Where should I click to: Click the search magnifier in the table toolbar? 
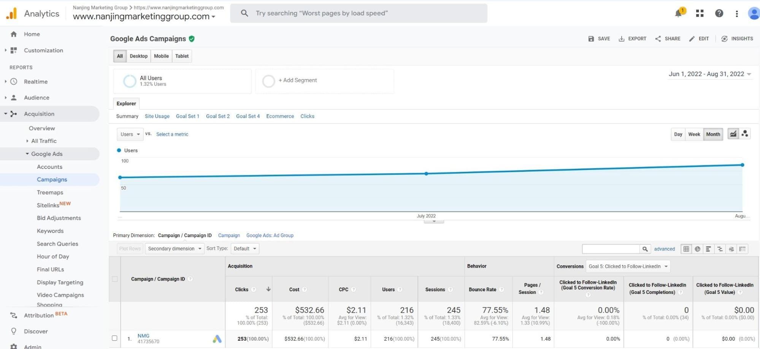645,249
